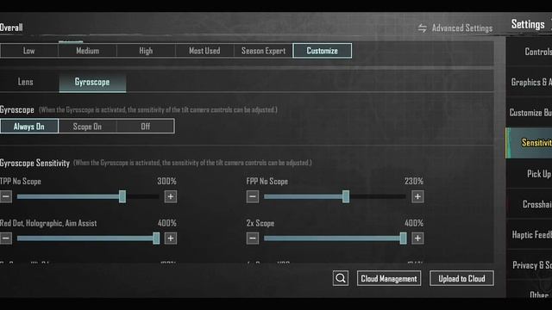Open Privacy settings category
The width and height of the screenshot is (552, 310).
pyautogui.click(x=529, y=265)
